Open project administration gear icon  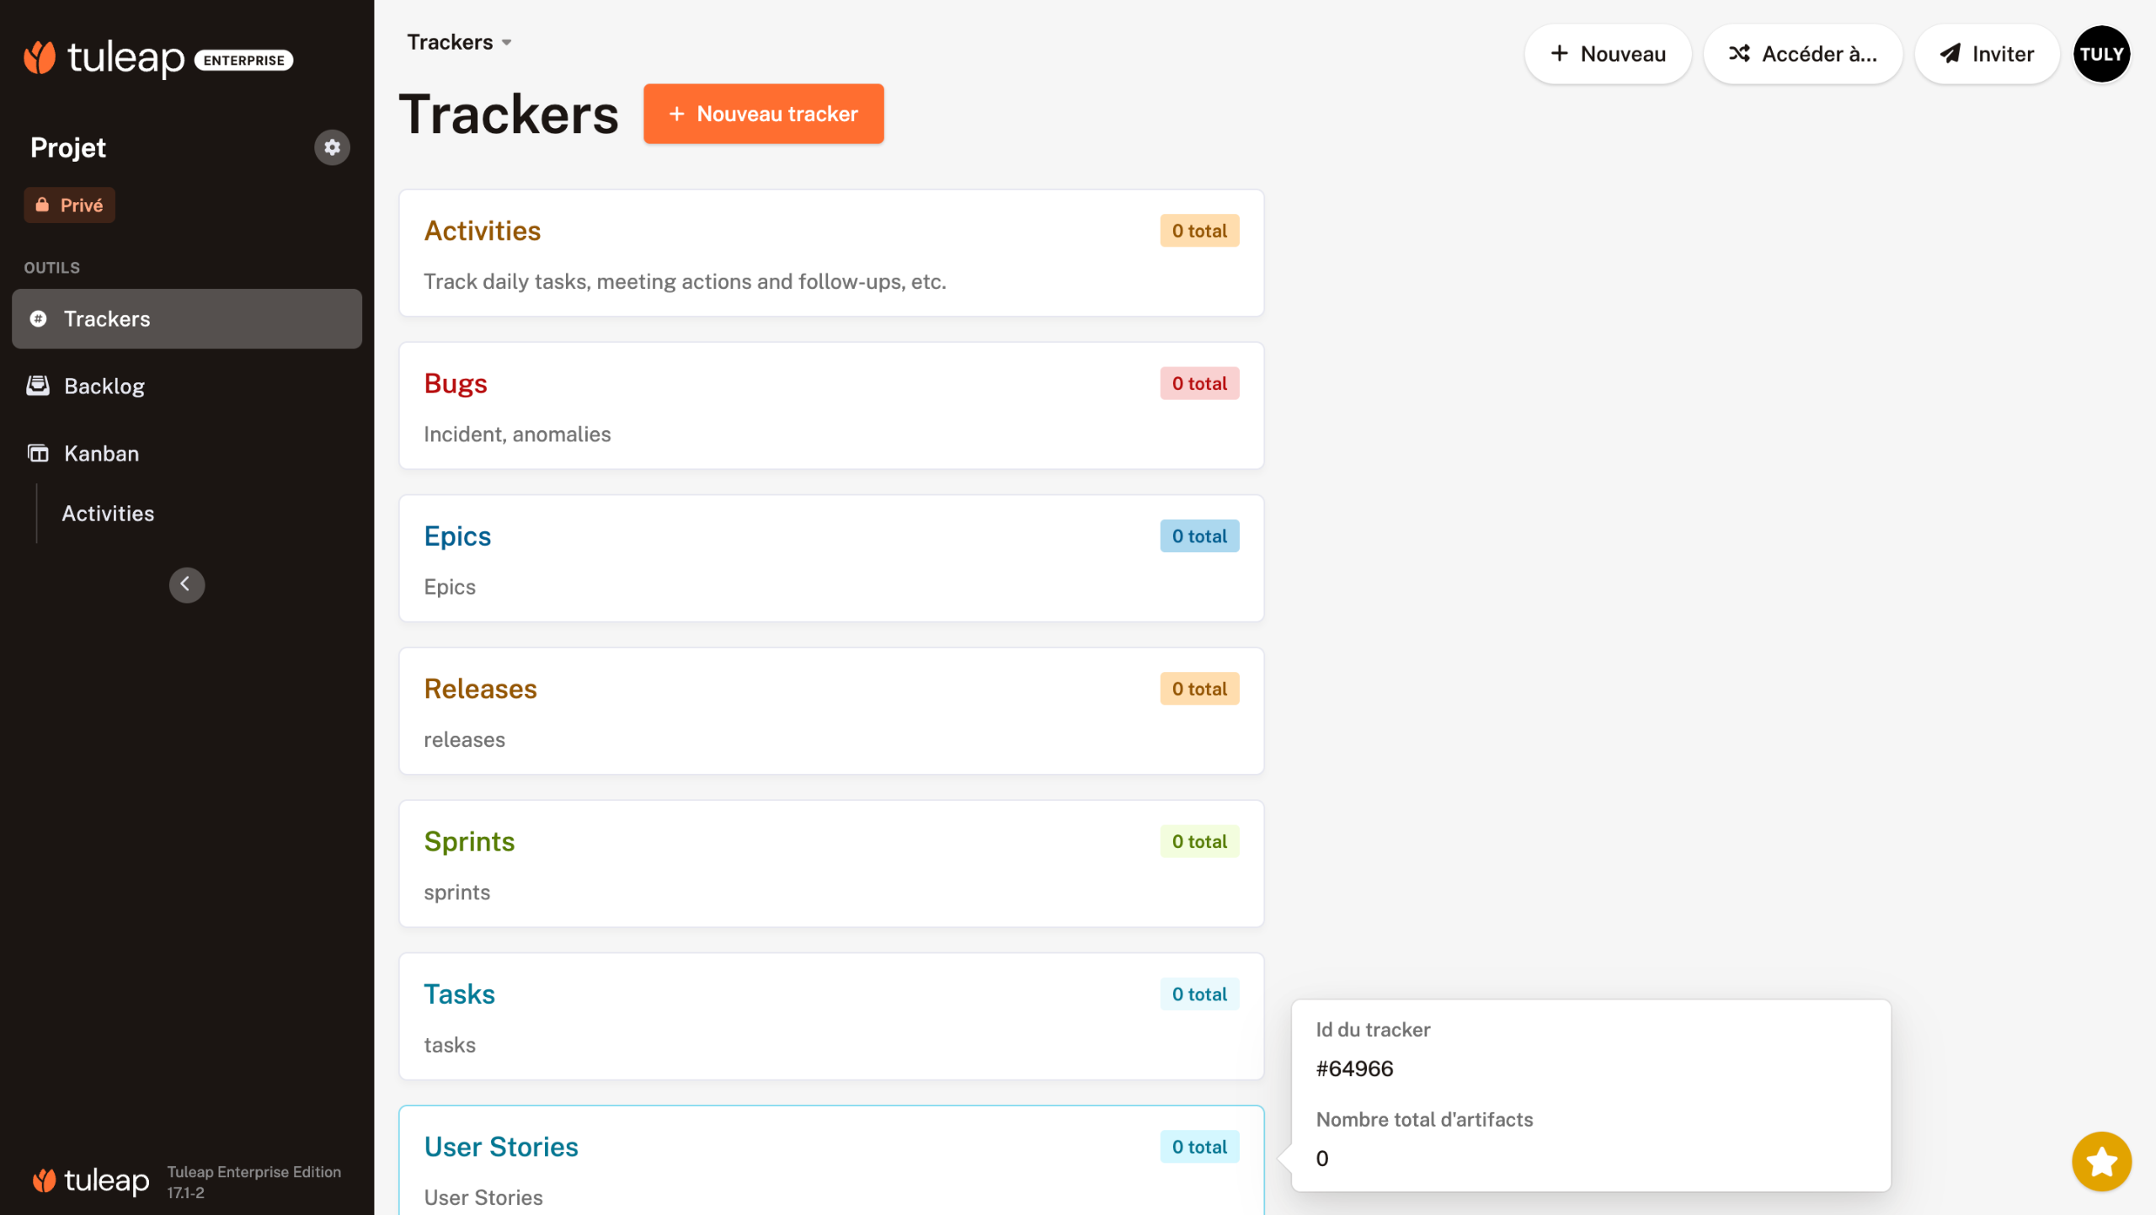(x=332, y=147)
